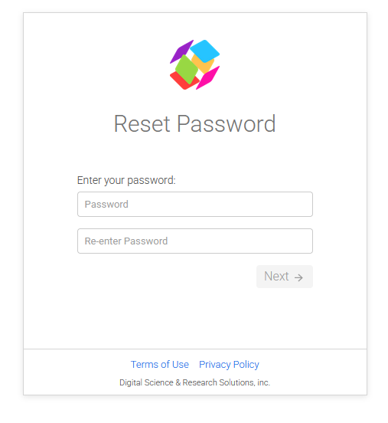The height and width of the screenshot is (423, 388).
Task: Open the Privacy Policy link
Action: [x=229, y=365]
